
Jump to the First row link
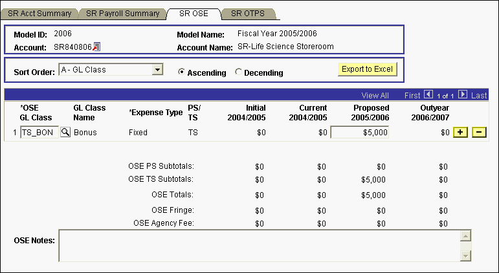(412, 95)
